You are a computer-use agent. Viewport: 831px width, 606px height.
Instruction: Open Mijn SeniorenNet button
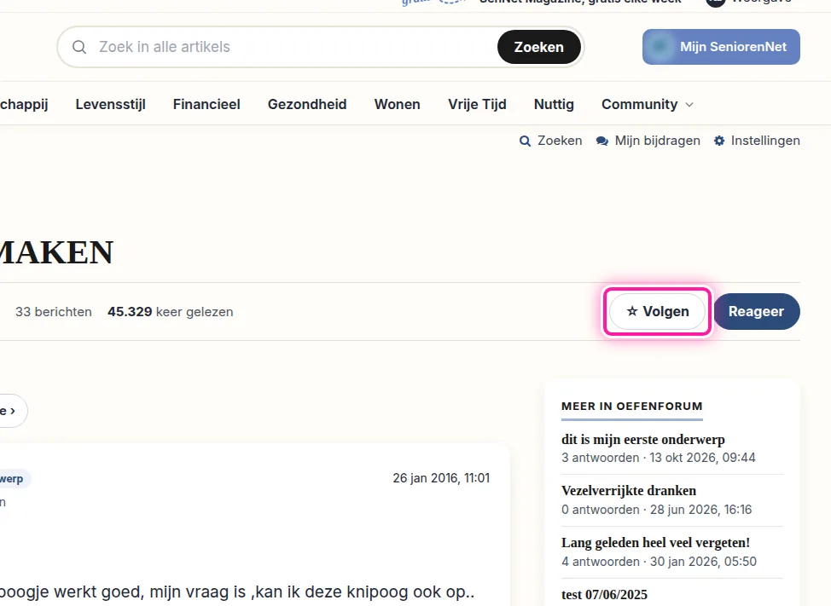point(721,47)
